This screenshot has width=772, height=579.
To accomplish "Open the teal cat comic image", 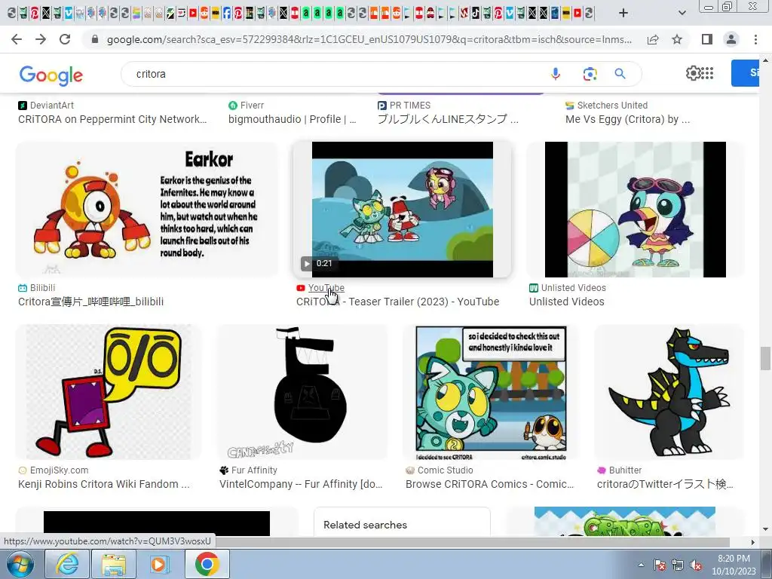I will pyautogui.click(x=491, y=392).
